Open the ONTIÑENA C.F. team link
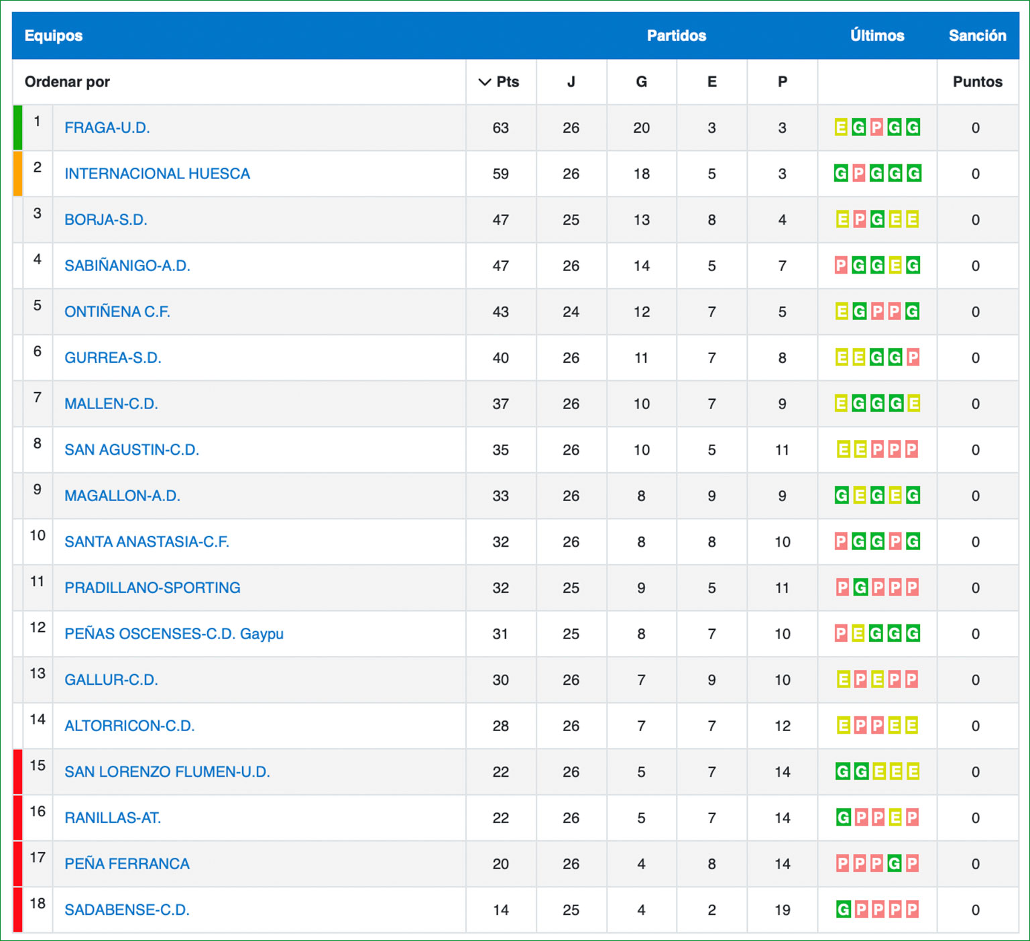 tap(117, 312)
